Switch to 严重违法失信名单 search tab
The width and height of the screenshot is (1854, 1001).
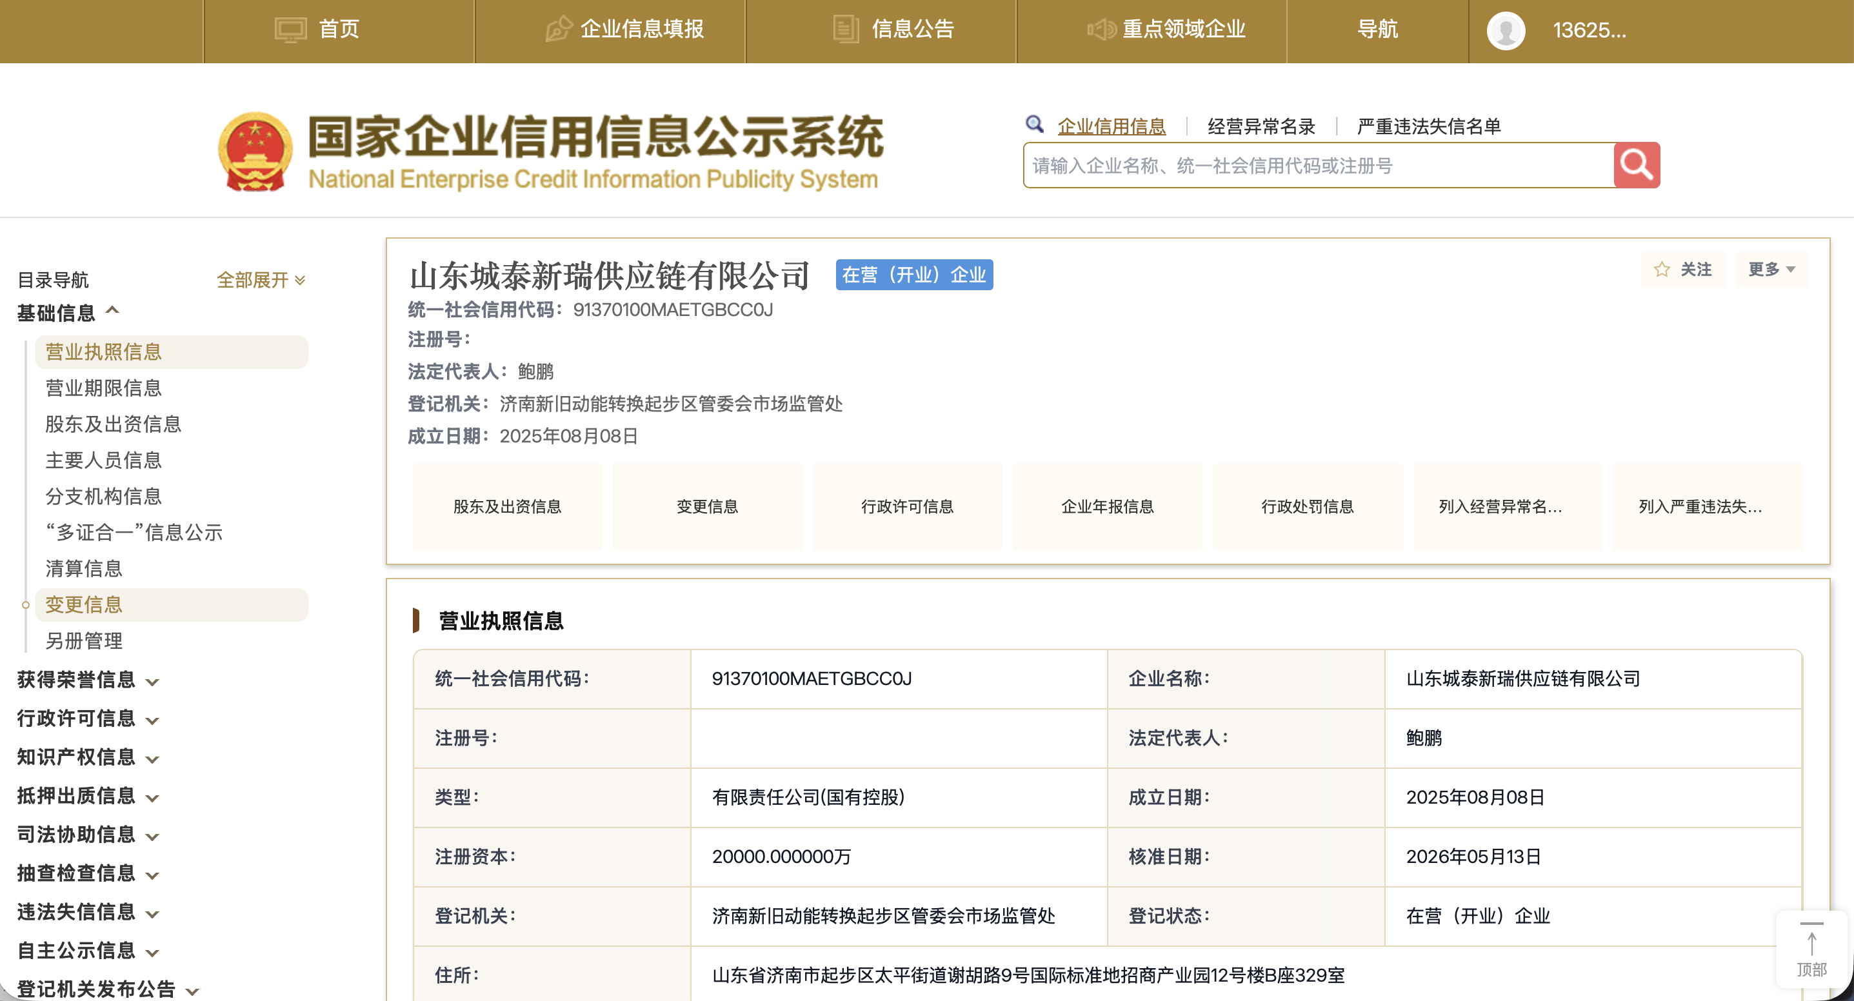click(1429, 126)
